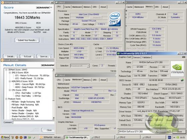Activate the 3DMark06 - Advanc... taskbar button
187x140 pixels.
pyautogui.click(x=52, y=137)
